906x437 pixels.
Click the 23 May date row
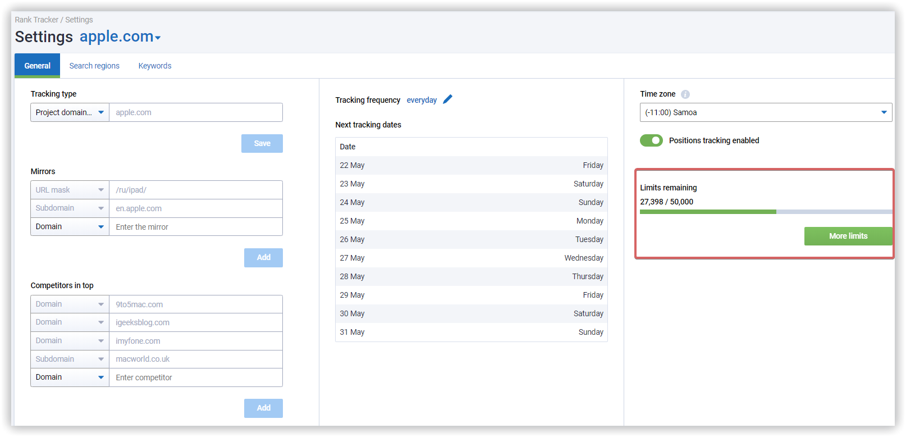pyautogui.click(x=472, y=184)
